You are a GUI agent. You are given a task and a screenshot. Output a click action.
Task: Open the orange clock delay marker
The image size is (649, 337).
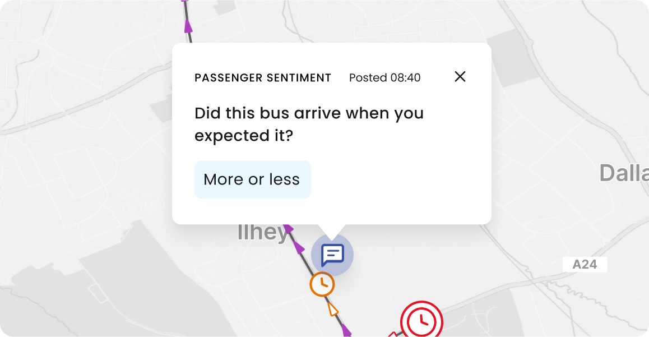[x=322, y=284]
